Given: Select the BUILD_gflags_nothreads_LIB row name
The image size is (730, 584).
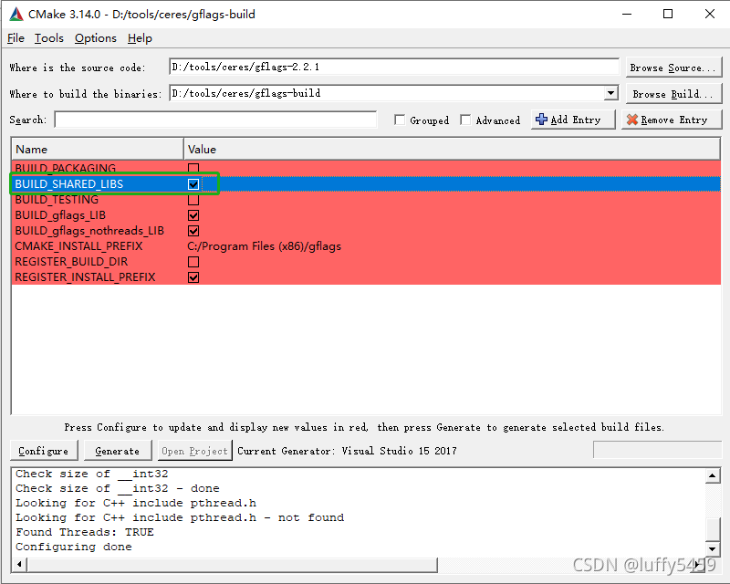Looking at the screenshot, I should click(x=89, y=231).
